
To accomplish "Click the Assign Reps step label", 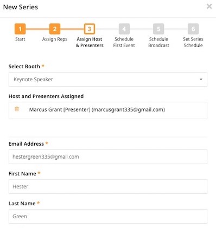I will [x=55, y=39].
